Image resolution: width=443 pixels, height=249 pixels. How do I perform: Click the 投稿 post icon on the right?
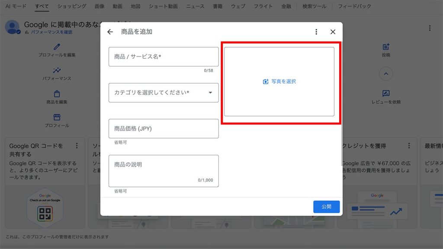(385, 46)
